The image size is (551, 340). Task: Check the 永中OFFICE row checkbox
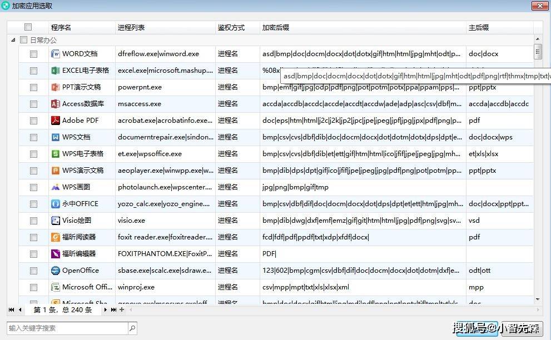coord(34,204)
